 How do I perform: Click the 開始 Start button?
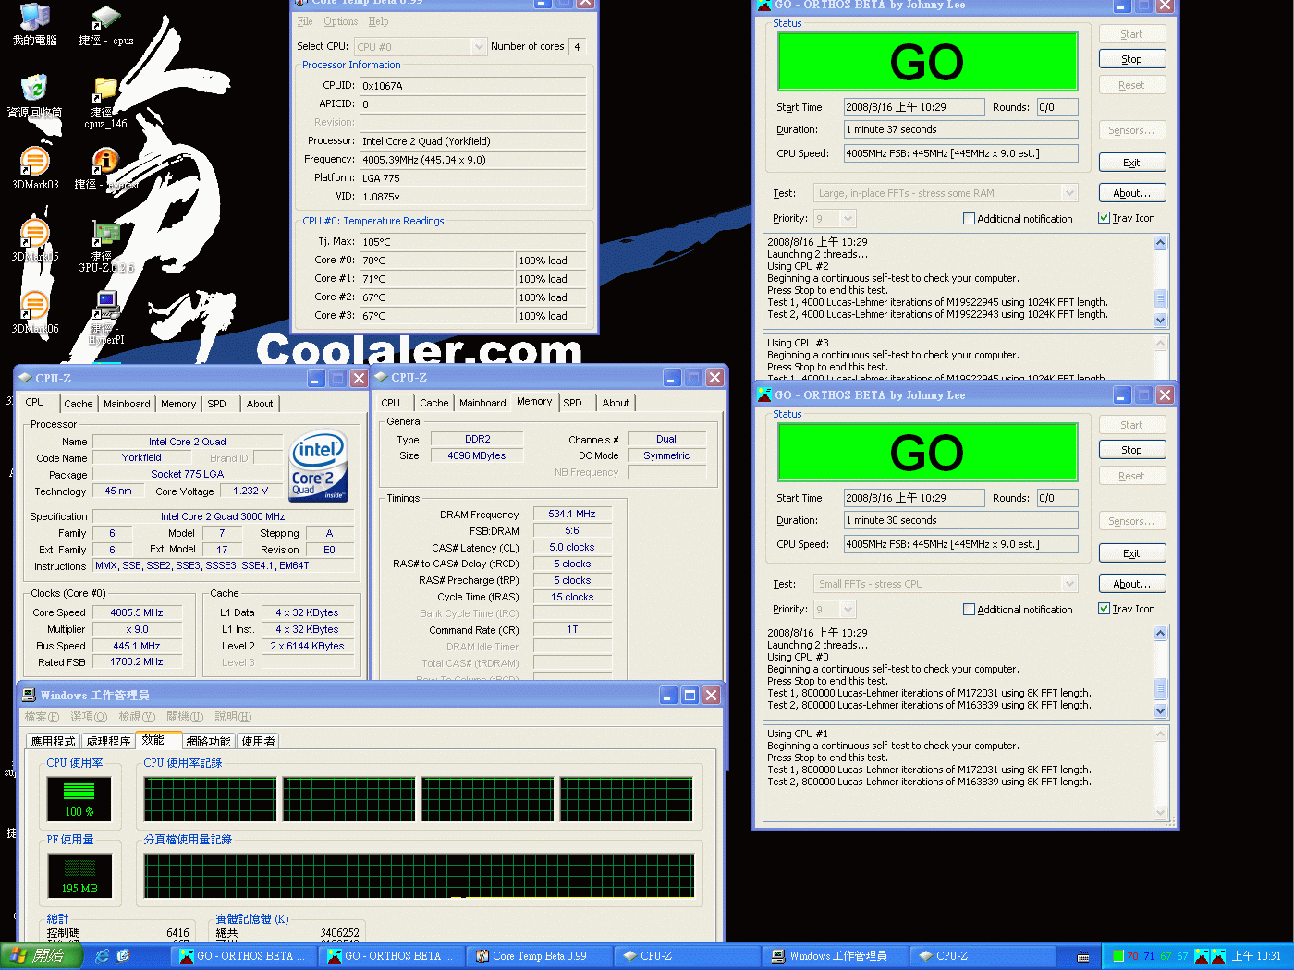click(x=42, y=956)
